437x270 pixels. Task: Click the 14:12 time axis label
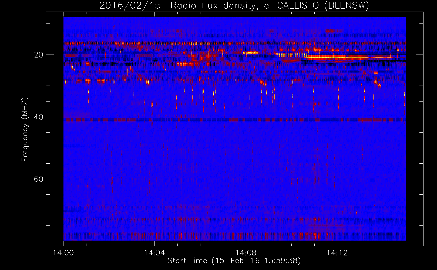(337, 253)
